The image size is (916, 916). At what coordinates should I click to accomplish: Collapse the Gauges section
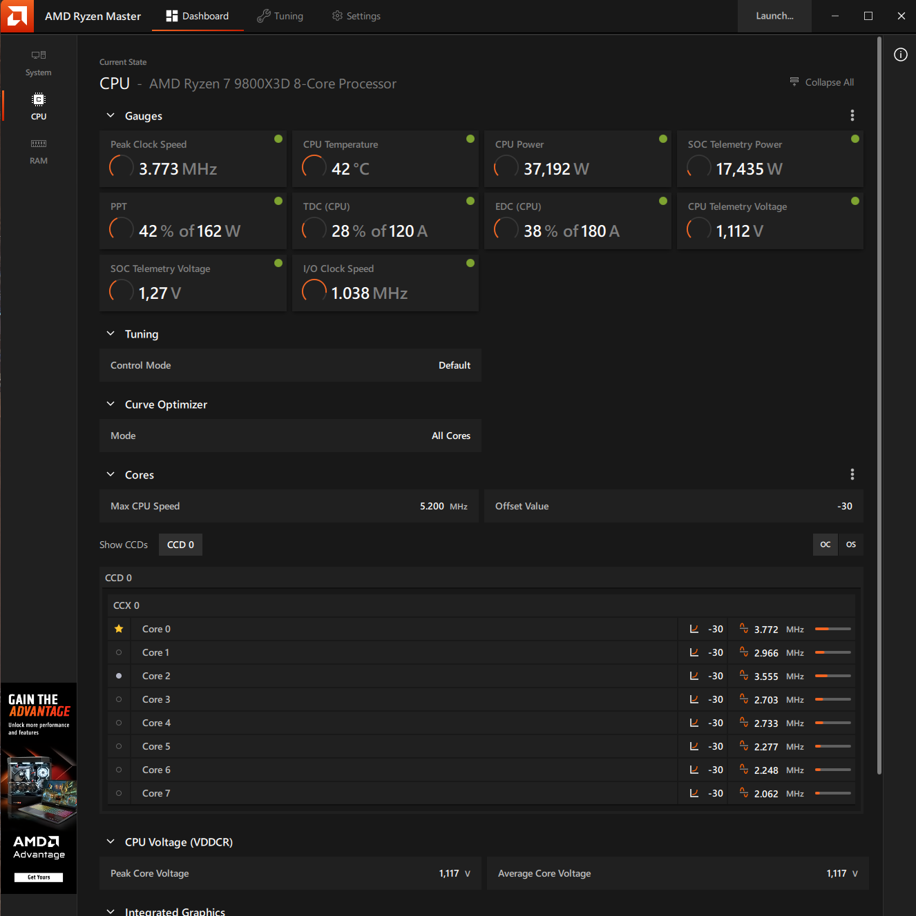111,115
